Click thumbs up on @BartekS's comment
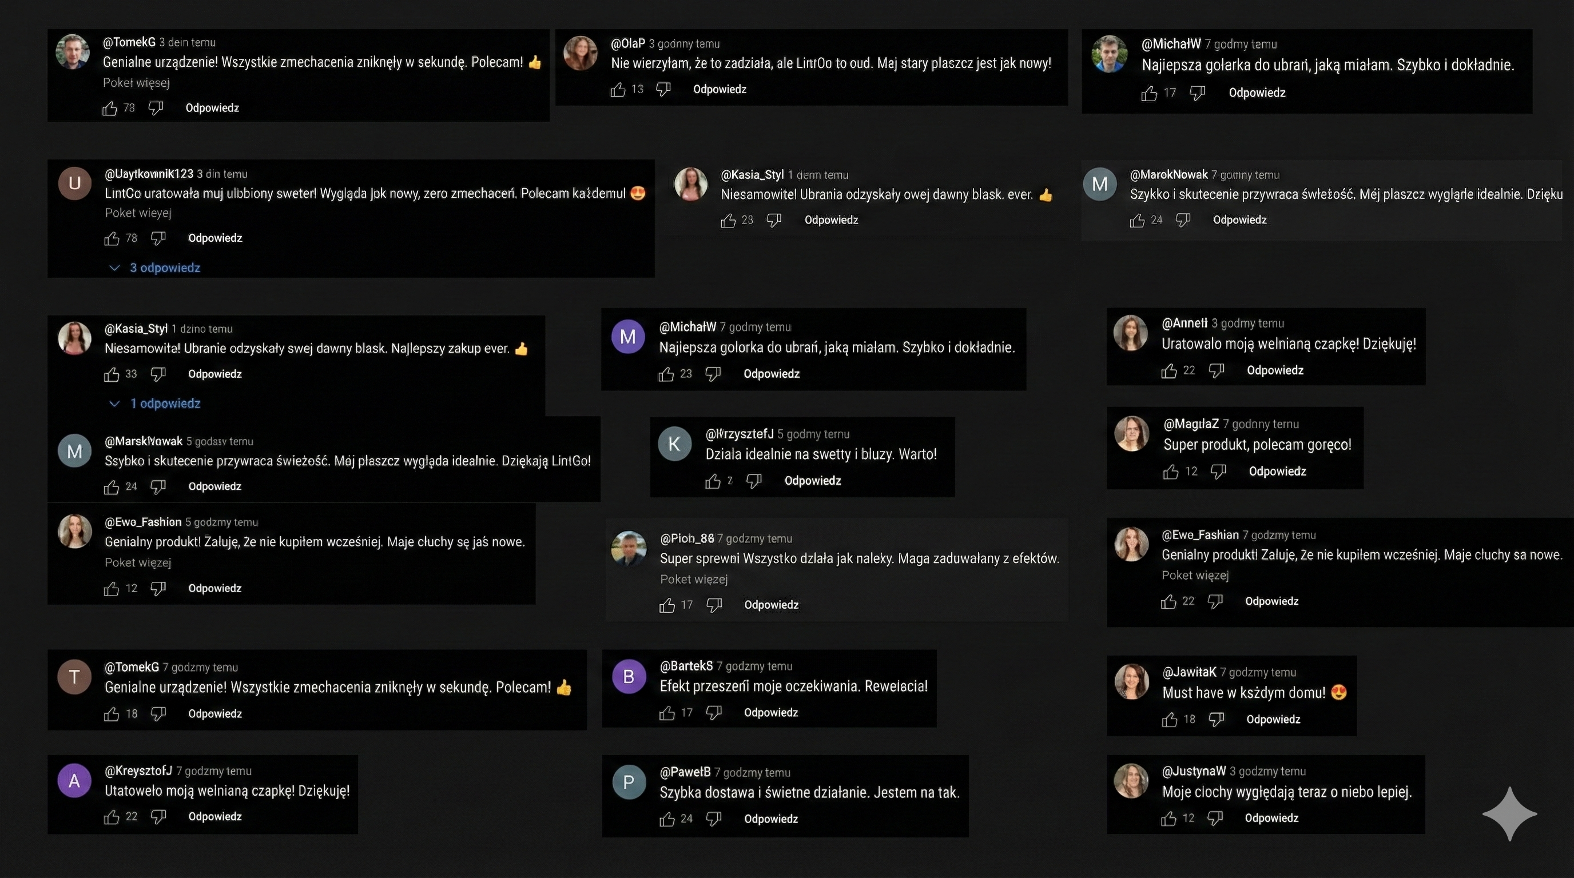 point(667,713)
